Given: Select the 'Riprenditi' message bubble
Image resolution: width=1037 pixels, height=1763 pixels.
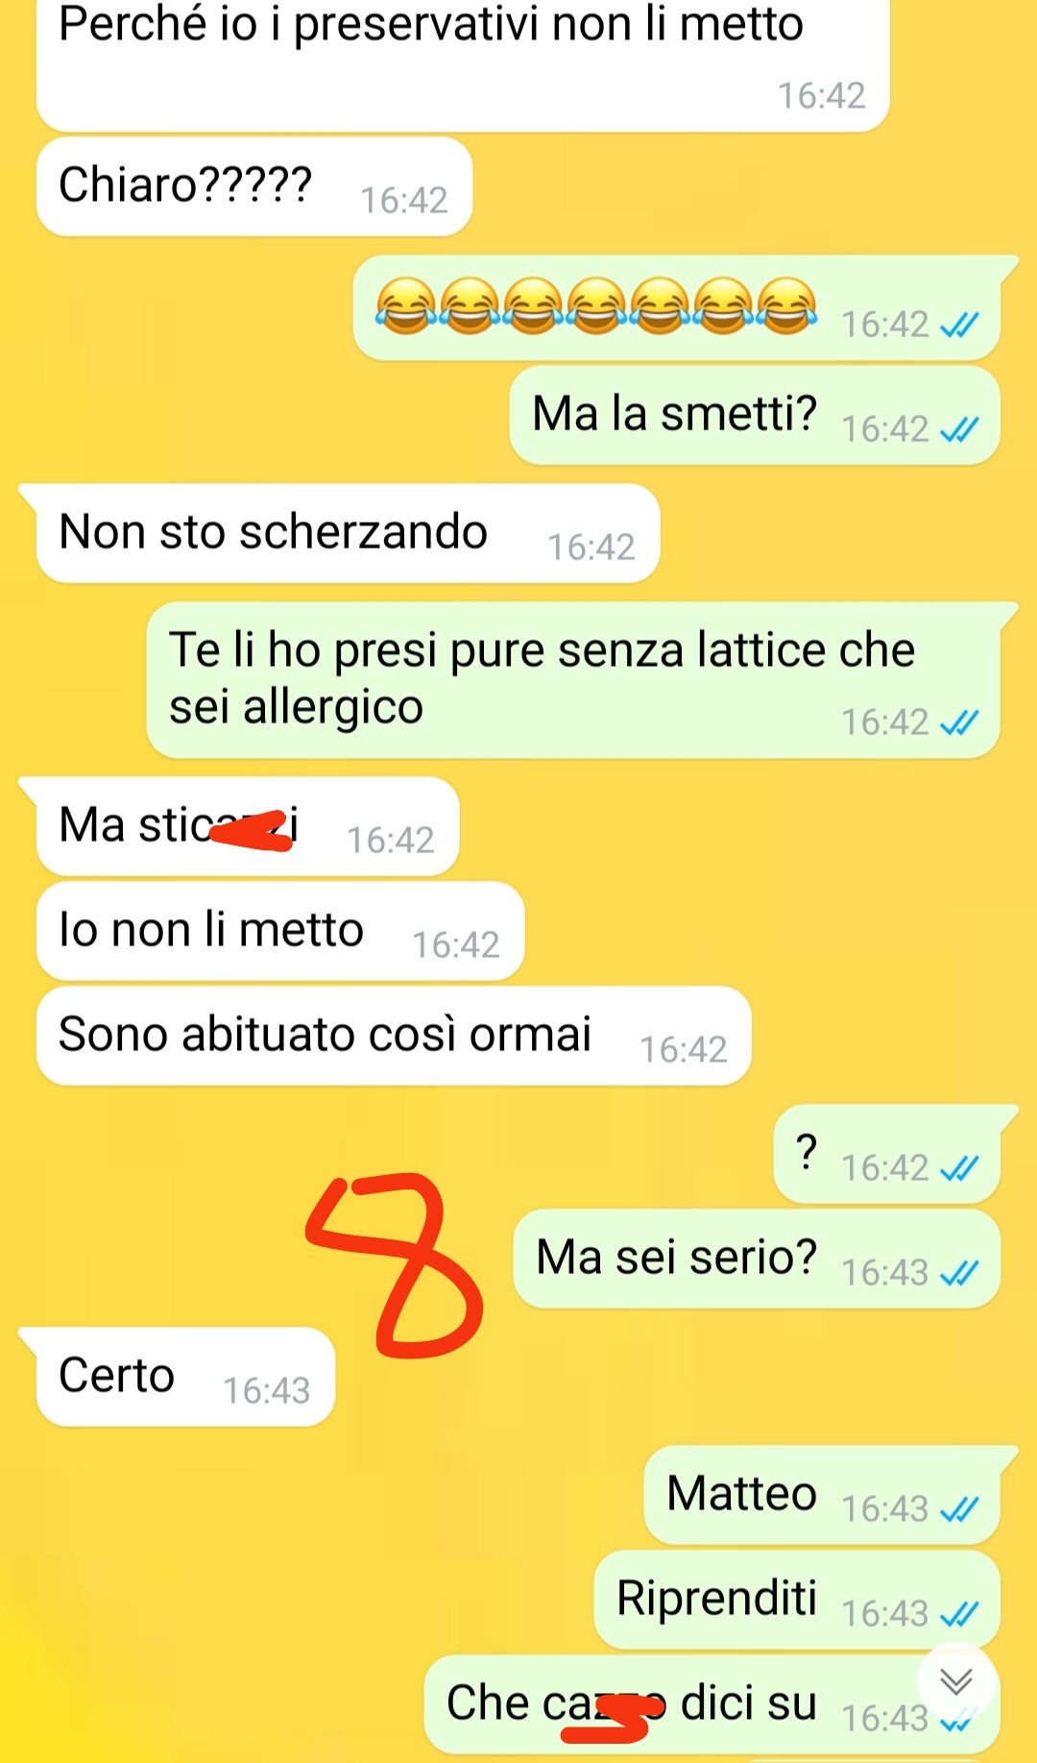Looking at the screenshot, I should pyautogui.click(x=797, y=1600).
